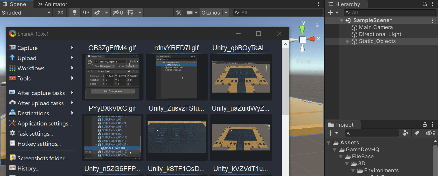Screen dimensions: 438x176
Task: Select the 3D folder in Project
Action: coord(362,164)
